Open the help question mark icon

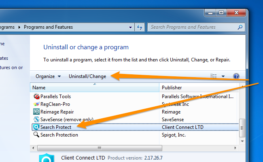click(x=236, y=76)
